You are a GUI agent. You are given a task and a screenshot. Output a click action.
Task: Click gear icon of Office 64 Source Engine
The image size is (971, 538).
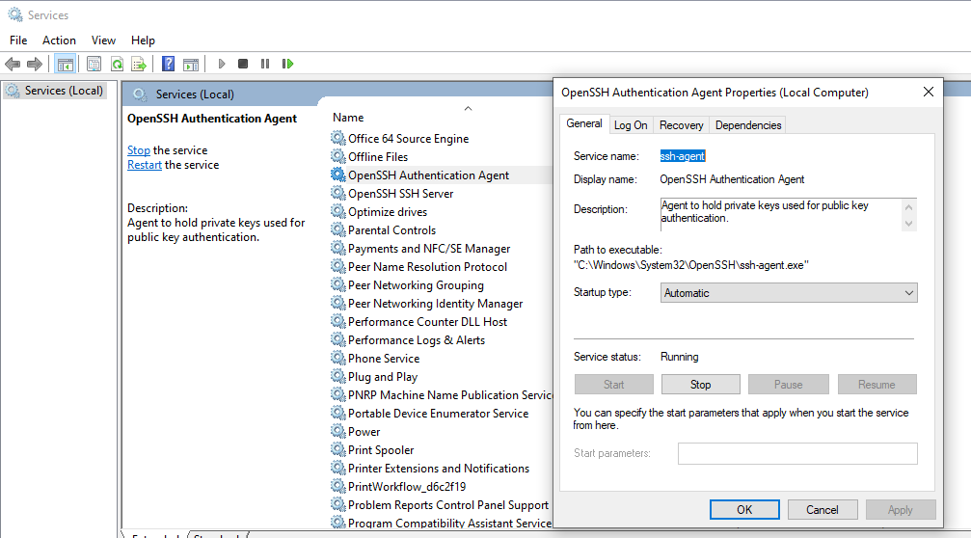click(x=337, y=138)
